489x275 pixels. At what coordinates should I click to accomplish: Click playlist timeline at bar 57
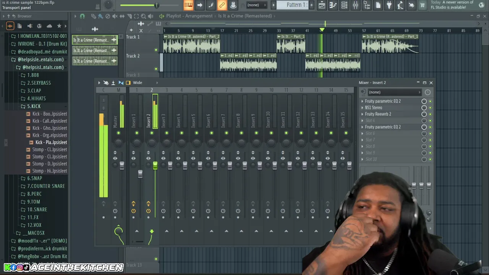(x=364, y=31)
